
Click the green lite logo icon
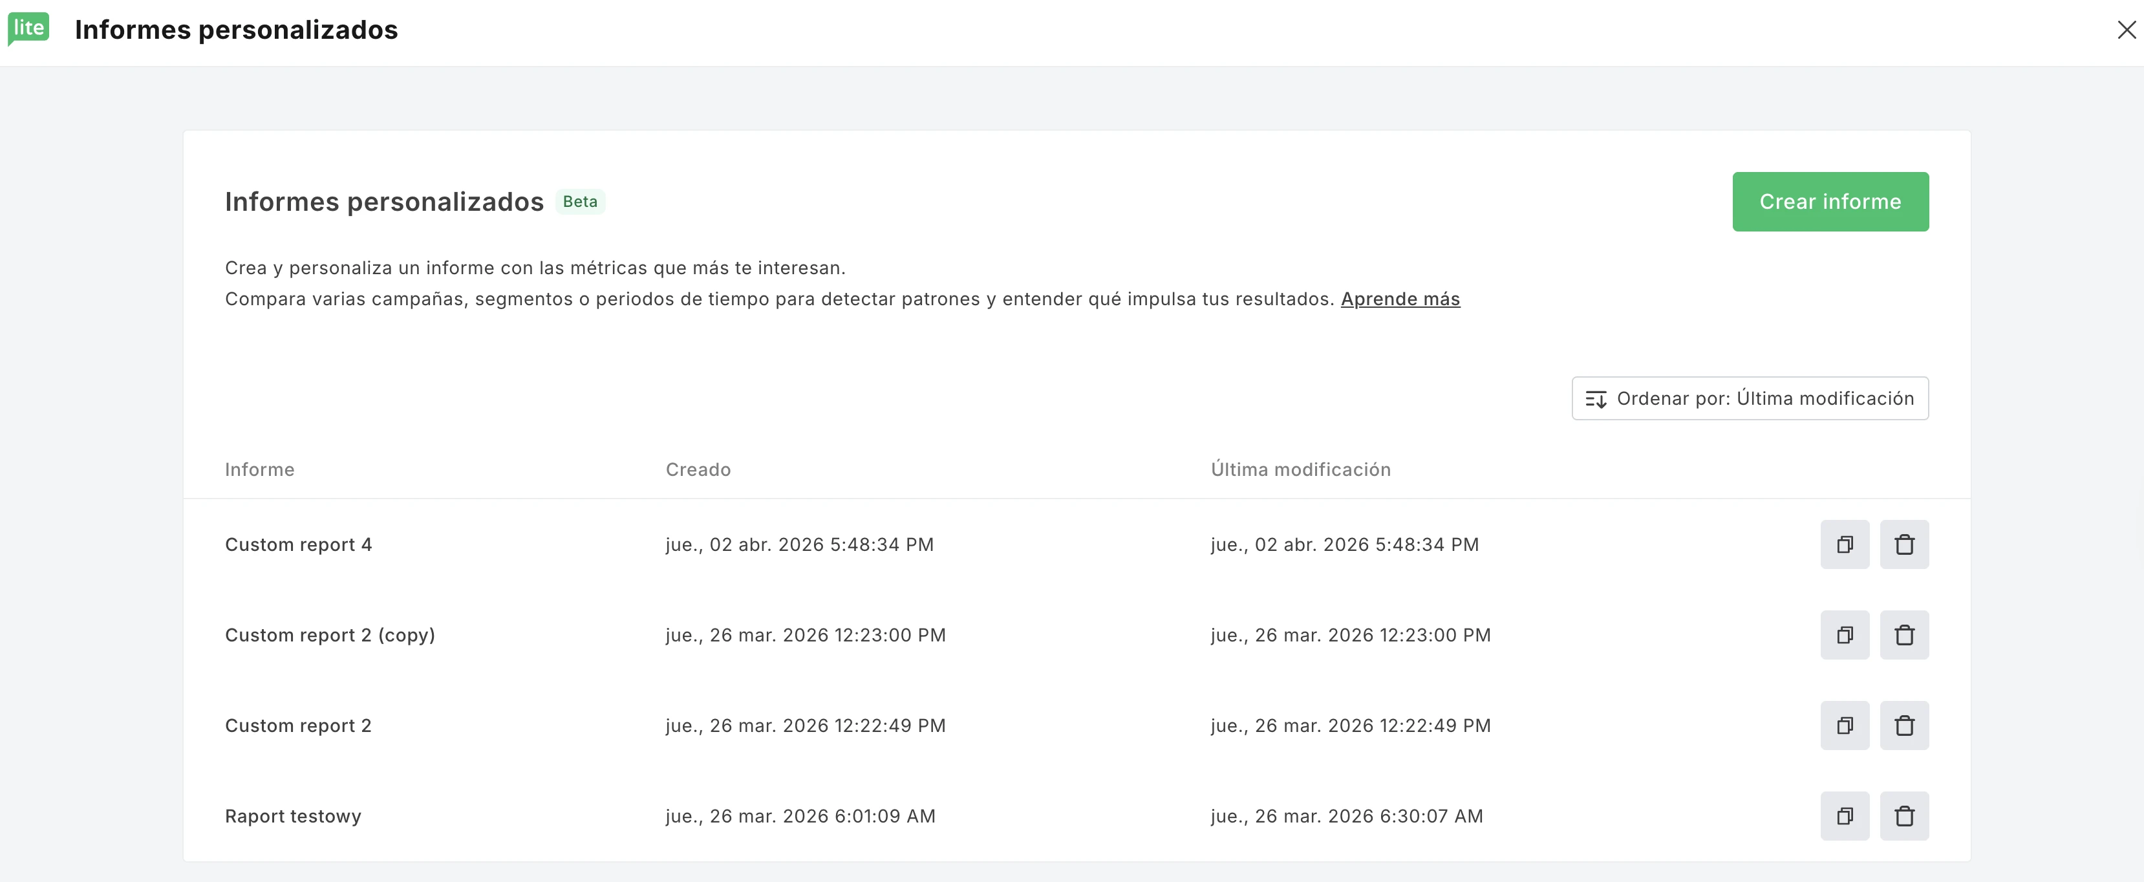[28, 28]
